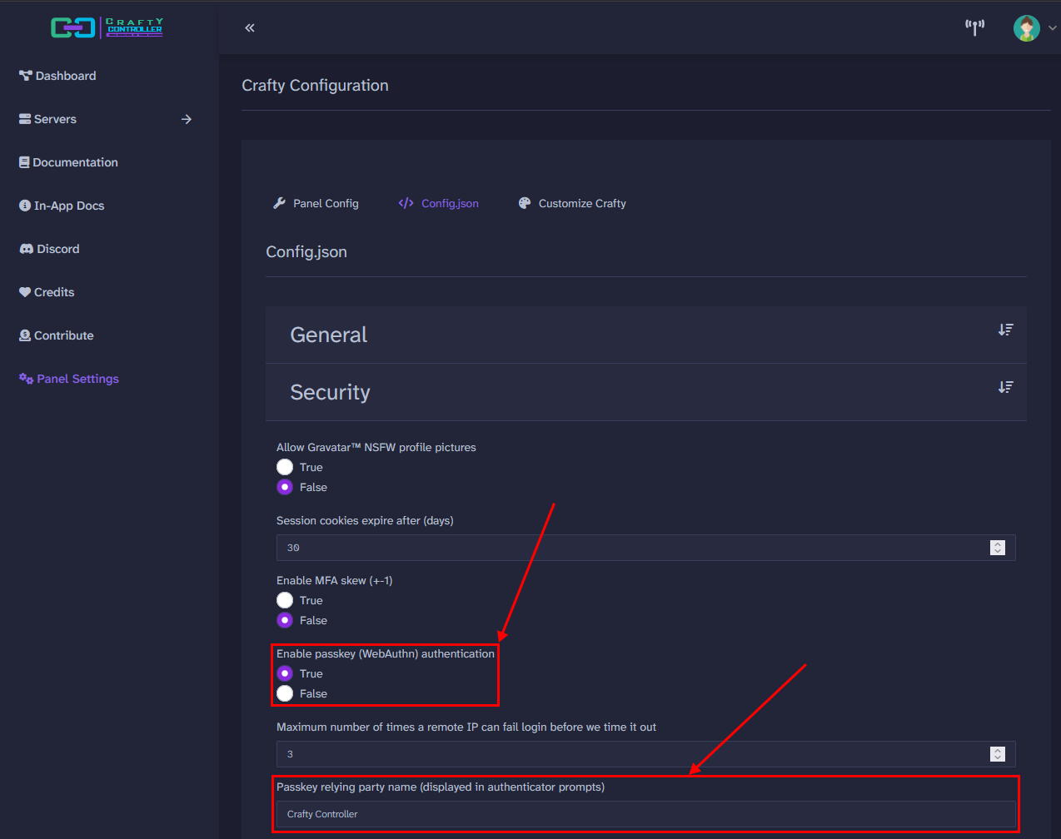Open the user avatar dropdown
Image resolution: width=1061 pixels, height=839 pixels.
(1026, 27)
